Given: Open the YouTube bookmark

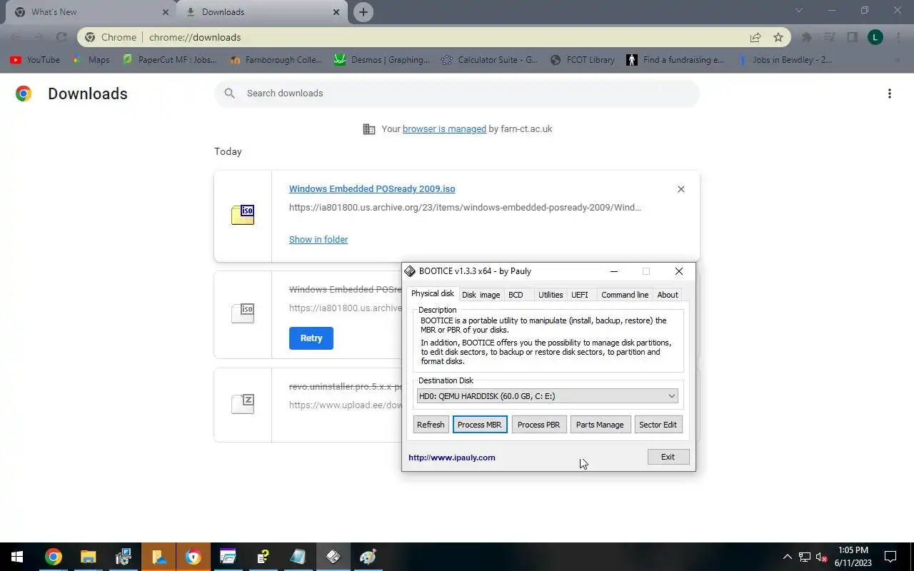Looking at the screenshot, I should click(35, 60).
